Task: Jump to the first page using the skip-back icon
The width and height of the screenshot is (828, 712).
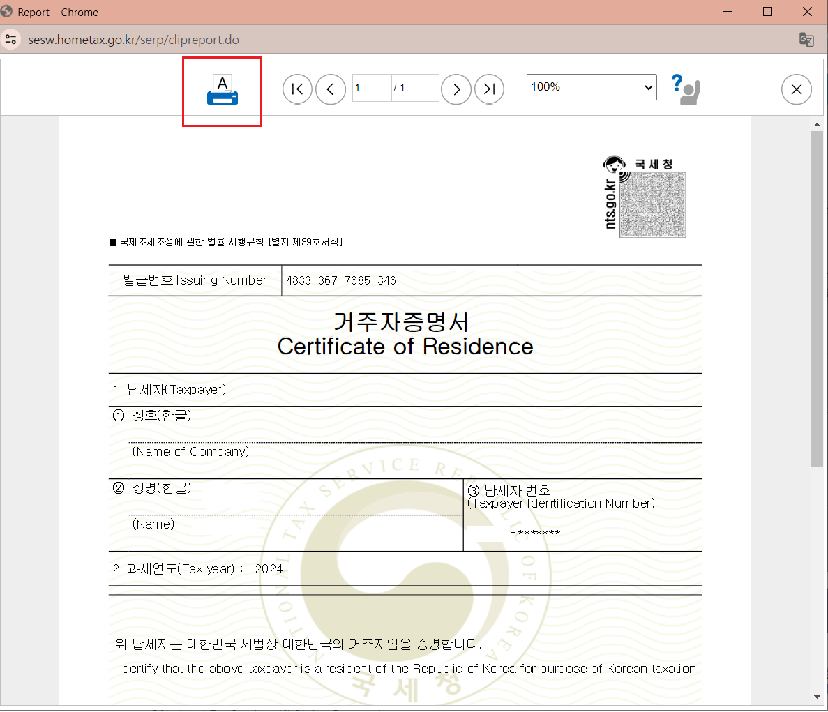Action: [297, 89]
